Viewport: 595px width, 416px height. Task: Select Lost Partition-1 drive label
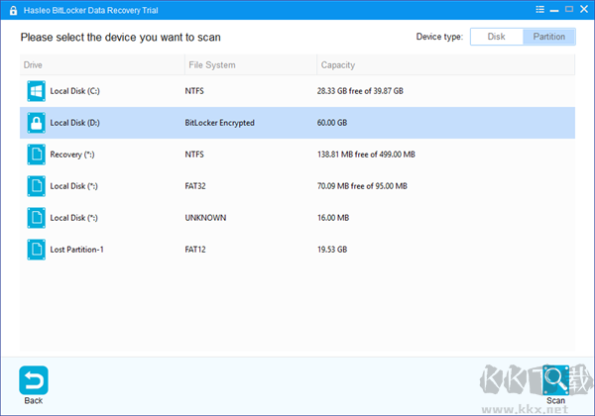(x=76, y=250)
